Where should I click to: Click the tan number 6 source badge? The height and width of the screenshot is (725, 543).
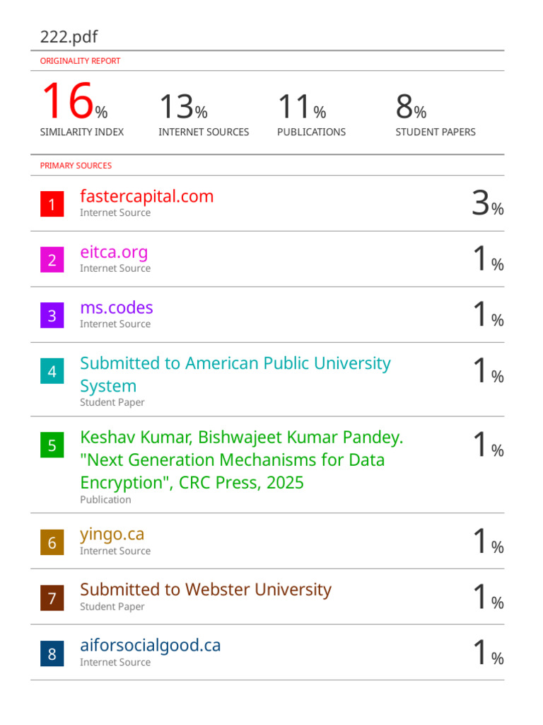click(52, 543)
